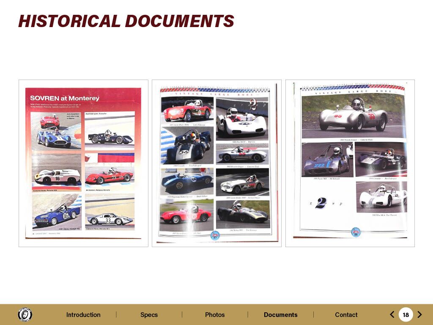Image resolution: width=433 pixels, height=325 pixels.
Task: Click the page number 18 indicator
Action: click(x=406, y=314)
